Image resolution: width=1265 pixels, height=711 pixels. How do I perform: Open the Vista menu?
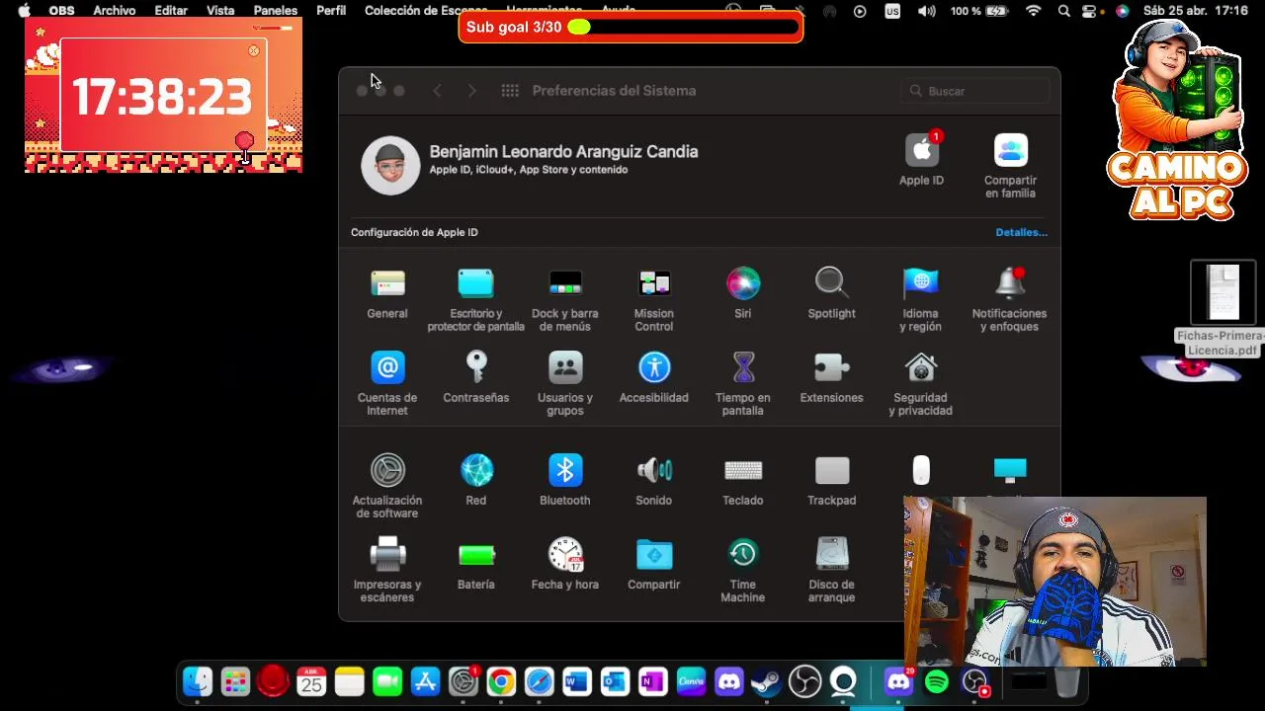coord(220,11)
